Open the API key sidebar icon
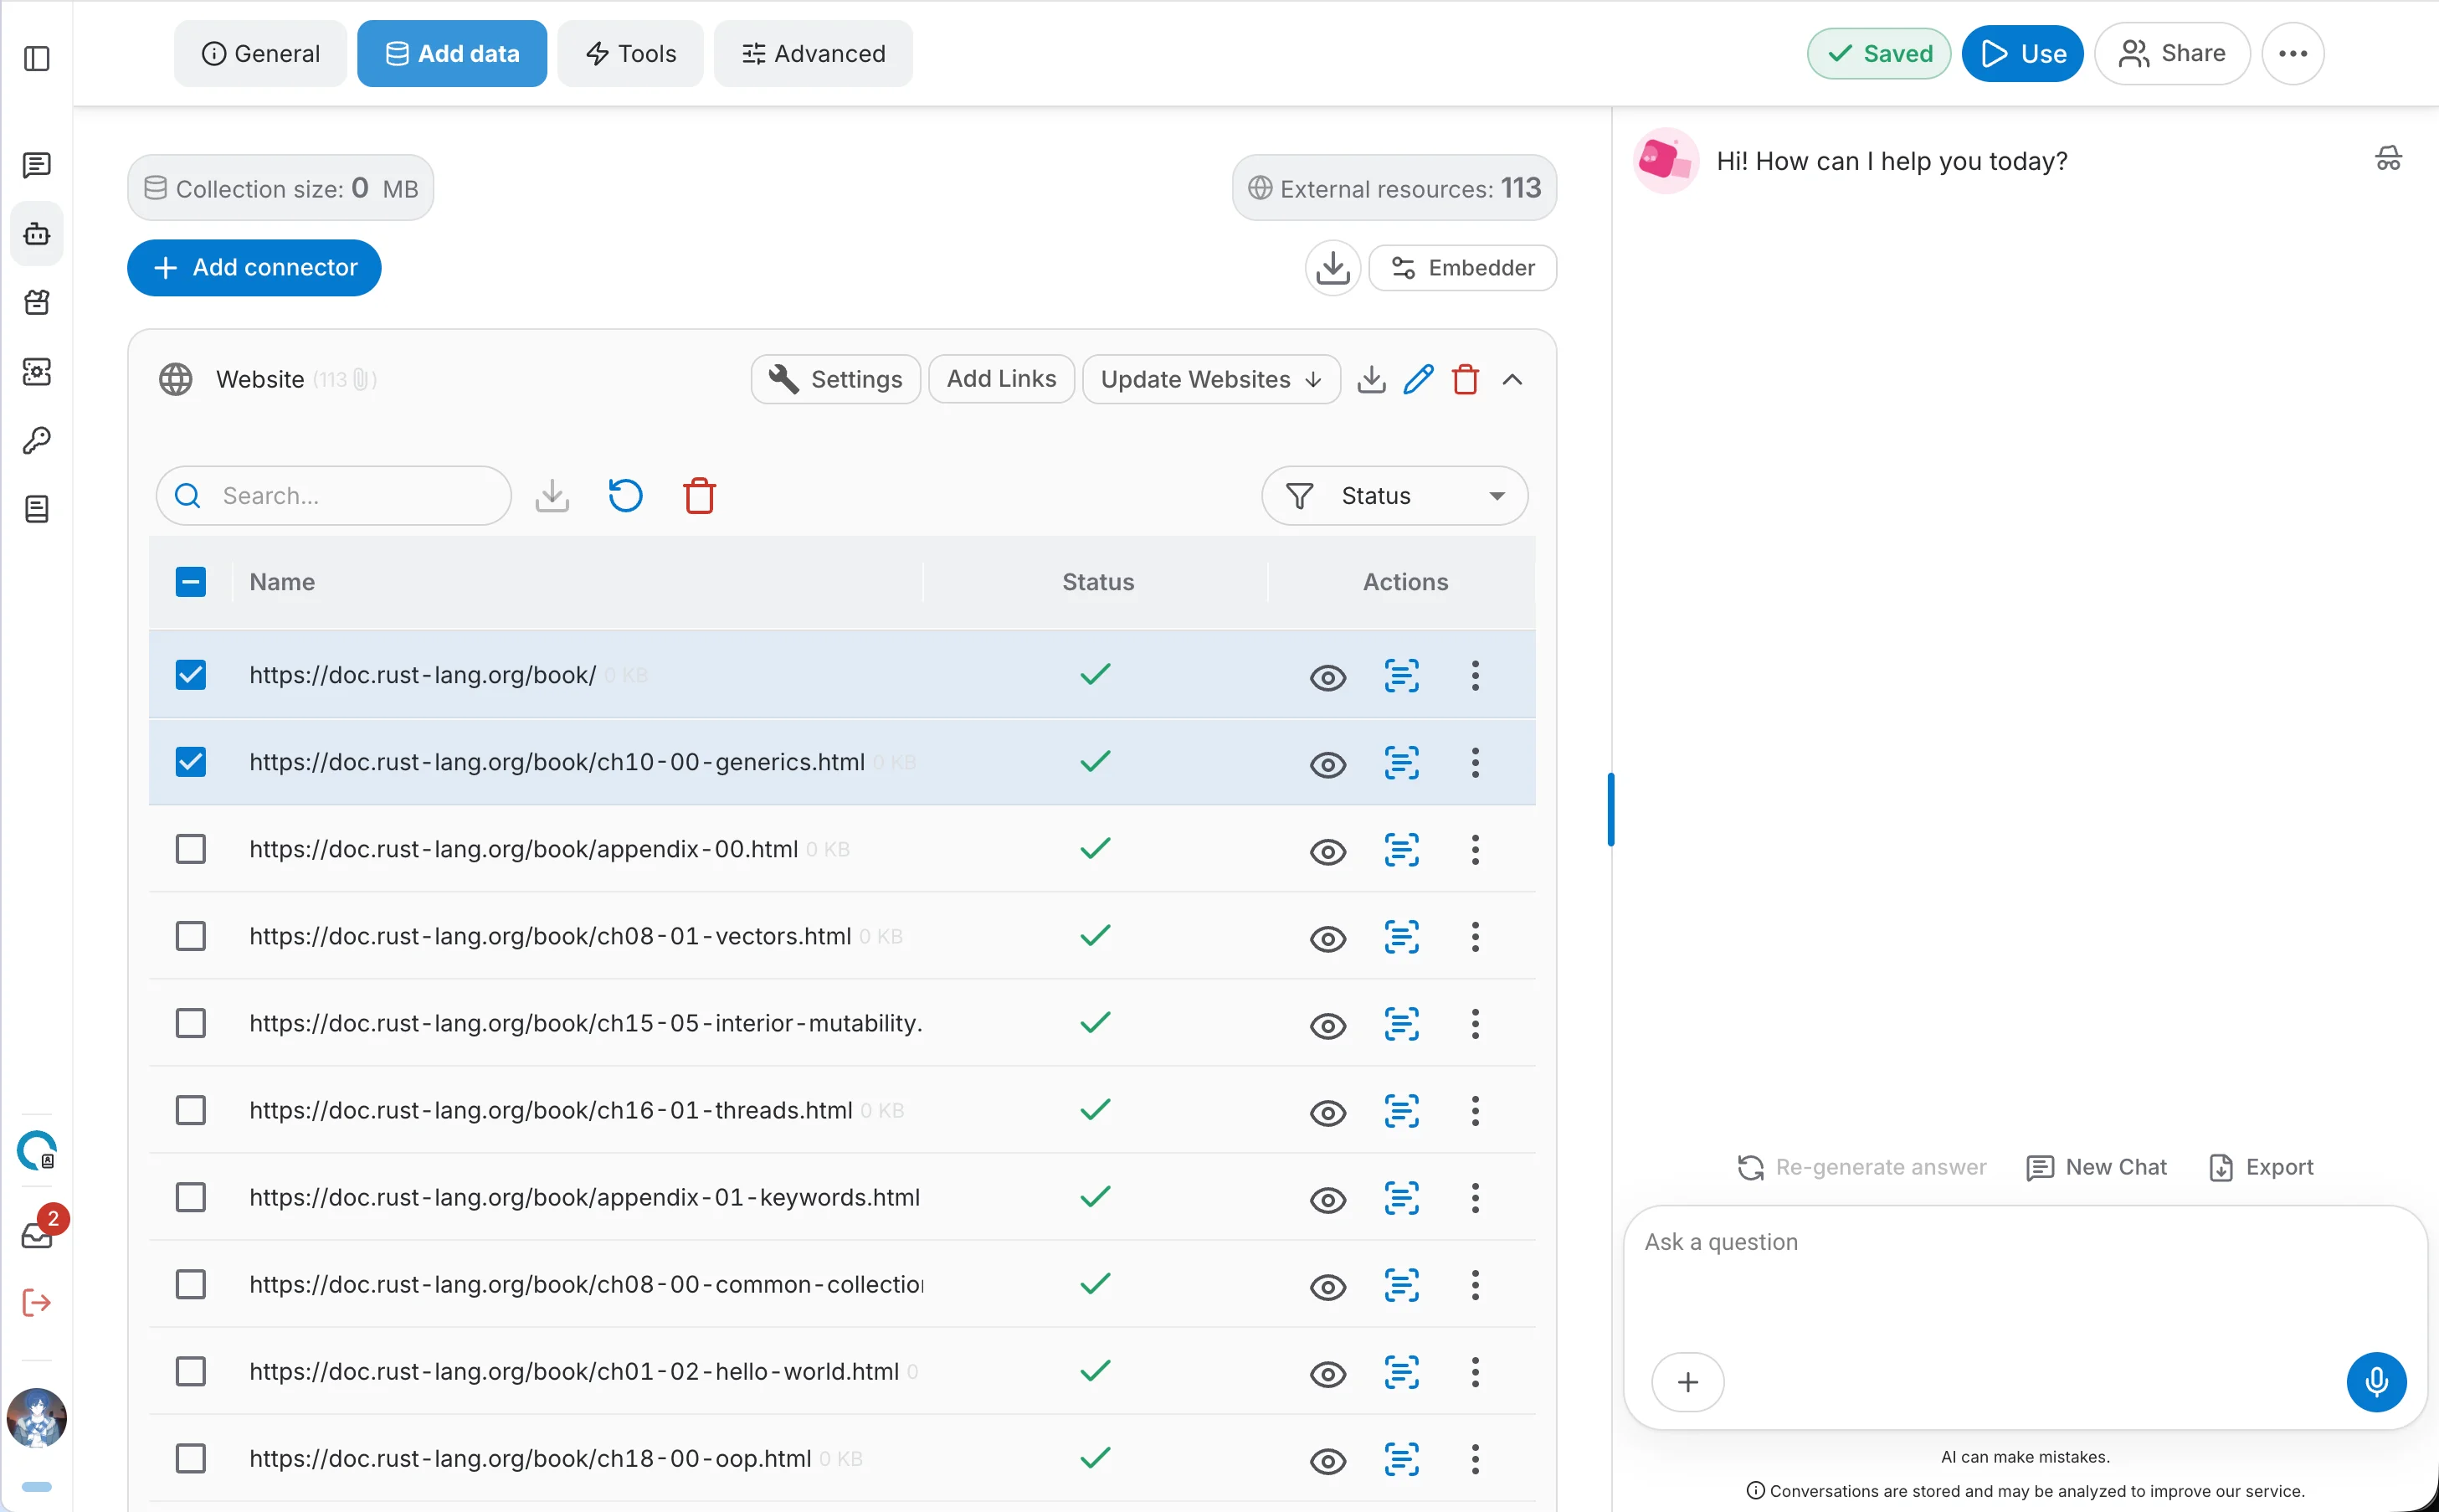Viewport: 2439px width, 1512px height. [37, 440]
